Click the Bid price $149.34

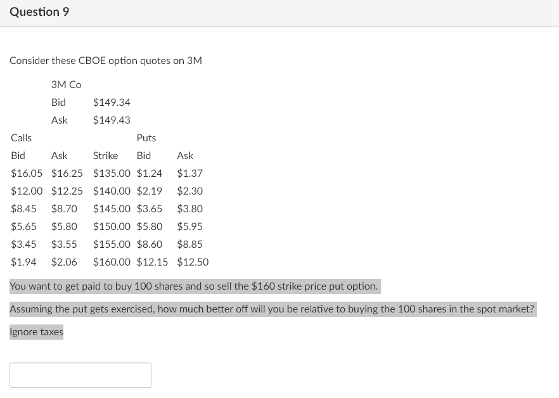pyautogui.click(x=112, y=102)
